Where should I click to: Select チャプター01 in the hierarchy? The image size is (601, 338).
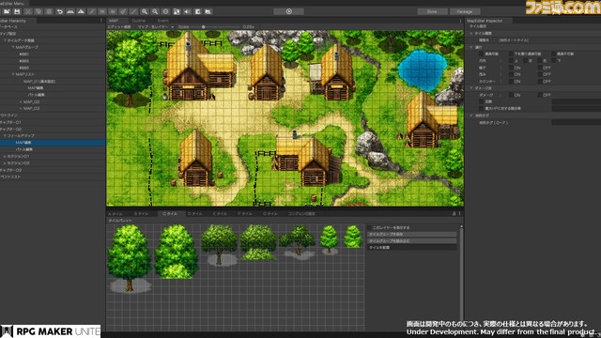coord(10,122)
